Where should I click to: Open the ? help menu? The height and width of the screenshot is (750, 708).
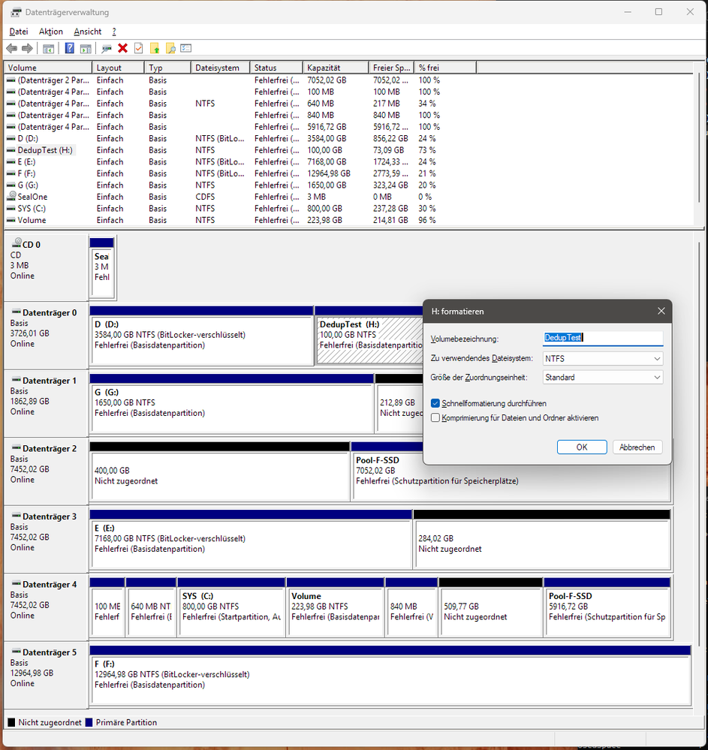click(x=114, y=32)
